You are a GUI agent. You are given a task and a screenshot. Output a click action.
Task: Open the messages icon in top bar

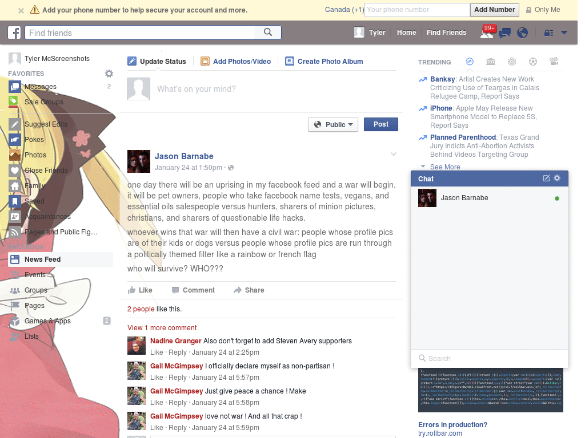505,33
